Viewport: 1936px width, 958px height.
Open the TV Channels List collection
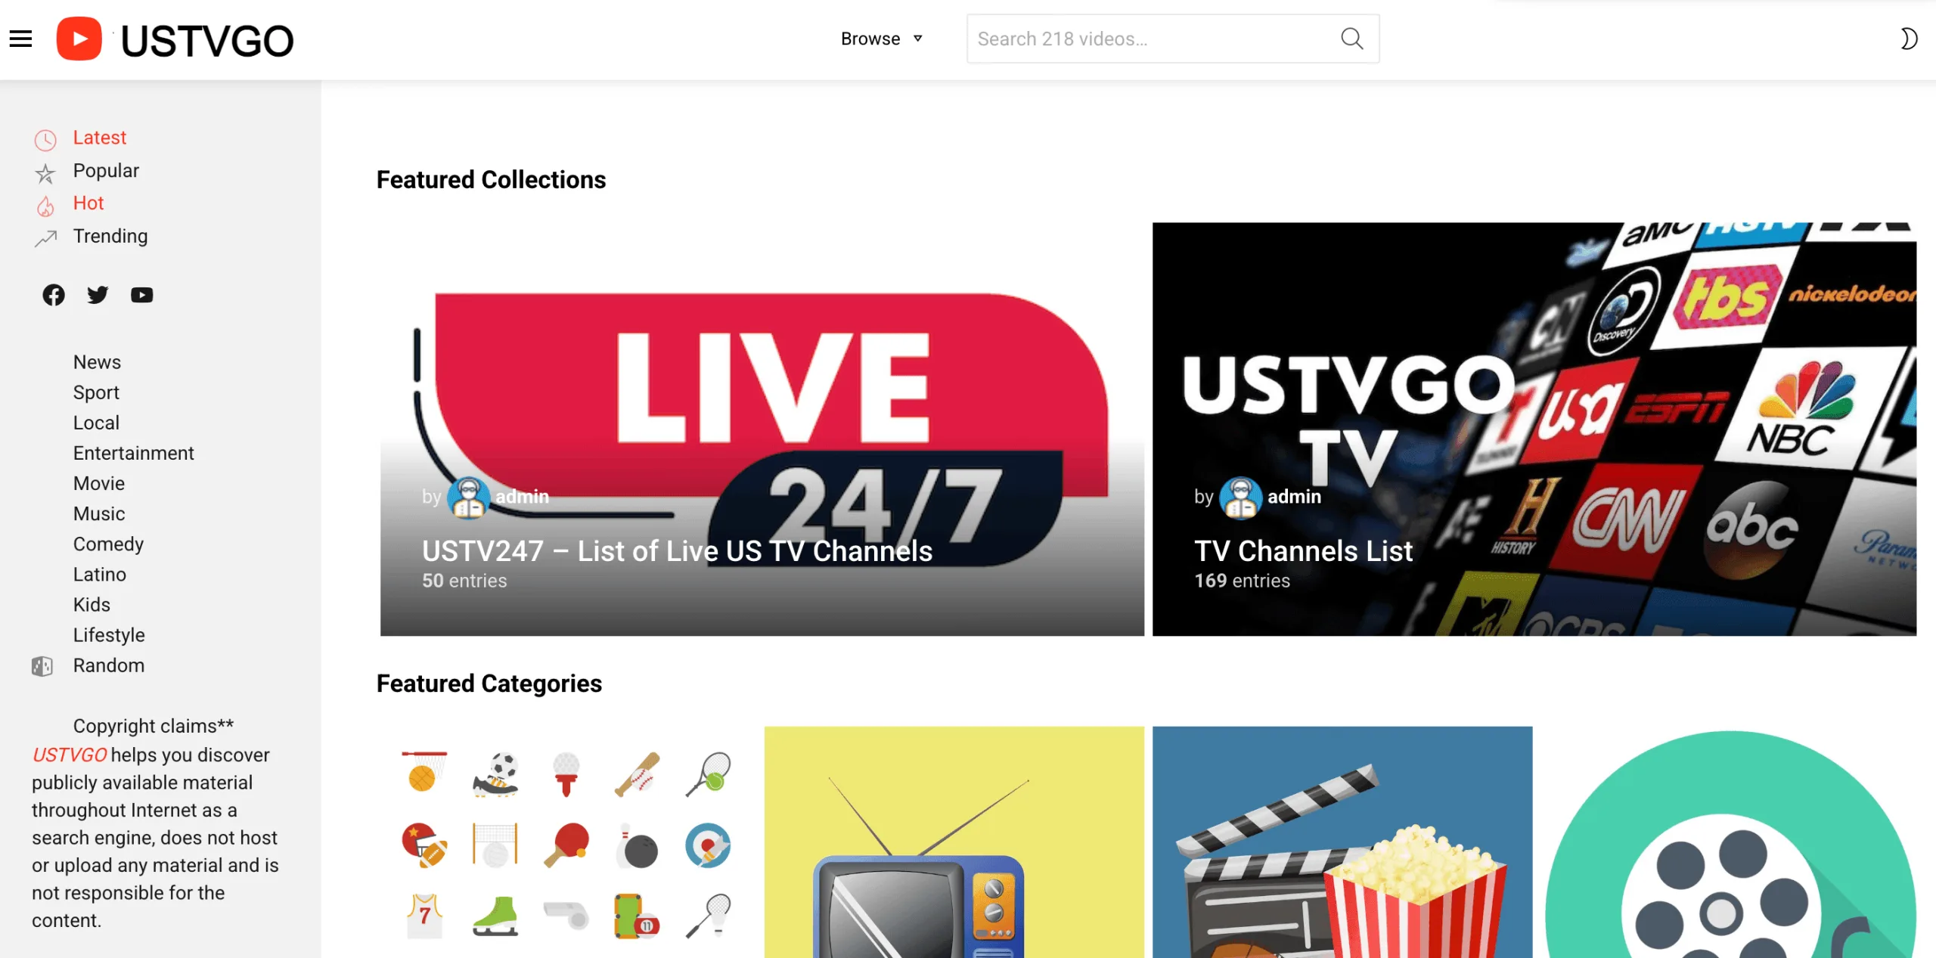click(x=1303, y=551)
